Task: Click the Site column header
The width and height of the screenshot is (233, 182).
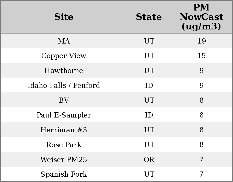Action: pos(64,17)
